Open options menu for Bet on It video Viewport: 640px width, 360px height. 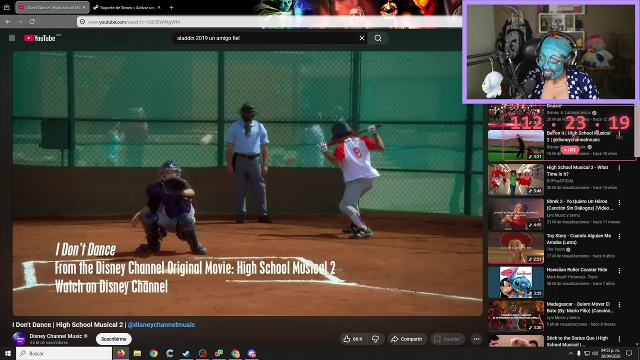(x=619, y=134)
